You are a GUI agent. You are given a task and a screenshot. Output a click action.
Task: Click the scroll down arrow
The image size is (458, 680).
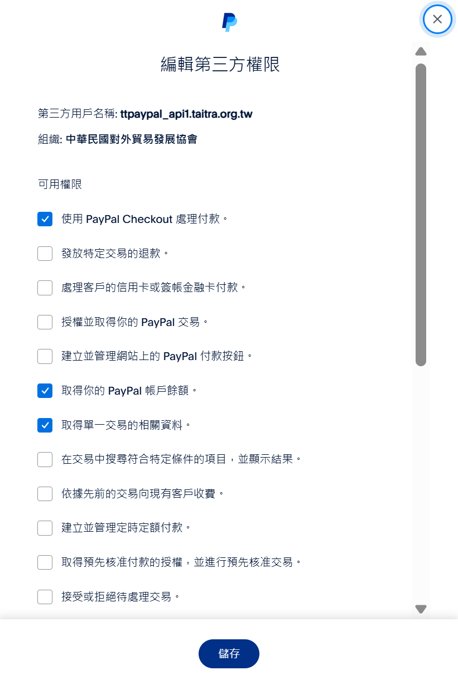[x=421, y=609]
